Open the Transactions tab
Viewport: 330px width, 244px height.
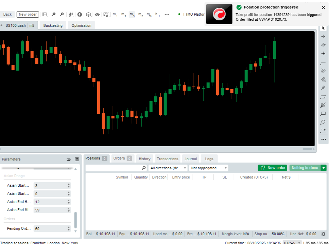pos(168,159)
